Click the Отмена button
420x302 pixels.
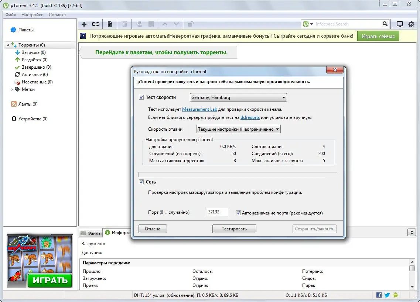pos(153,229)
